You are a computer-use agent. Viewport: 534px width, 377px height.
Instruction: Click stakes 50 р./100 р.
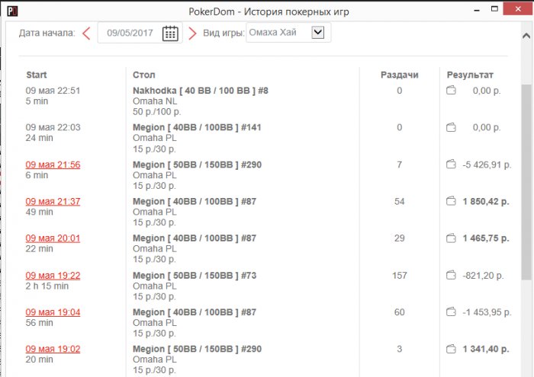tap(157, 112)
